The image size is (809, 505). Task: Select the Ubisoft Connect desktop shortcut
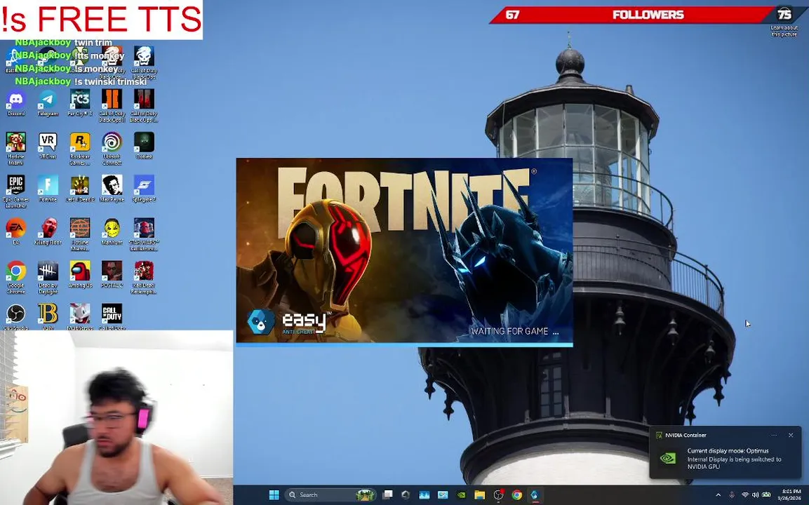112,149
